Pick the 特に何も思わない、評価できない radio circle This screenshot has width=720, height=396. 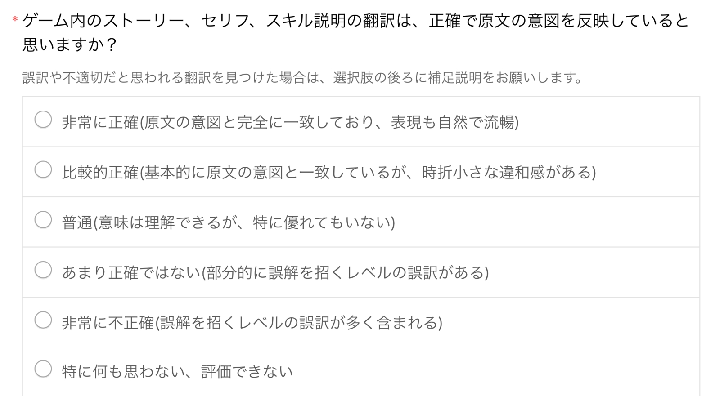coord(43,369)
